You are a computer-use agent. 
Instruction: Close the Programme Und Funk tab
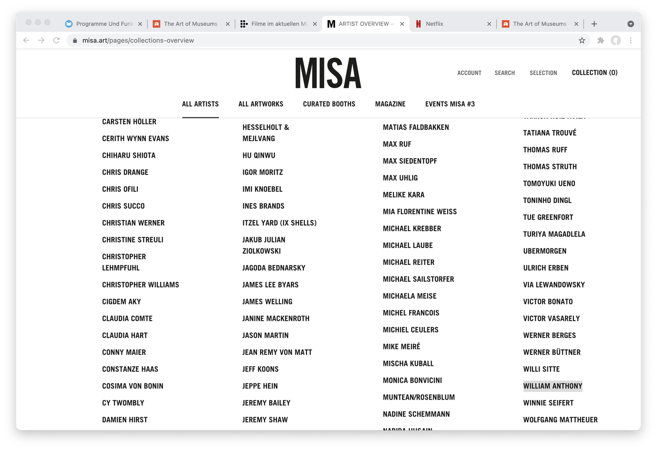(x=140, y=24)
